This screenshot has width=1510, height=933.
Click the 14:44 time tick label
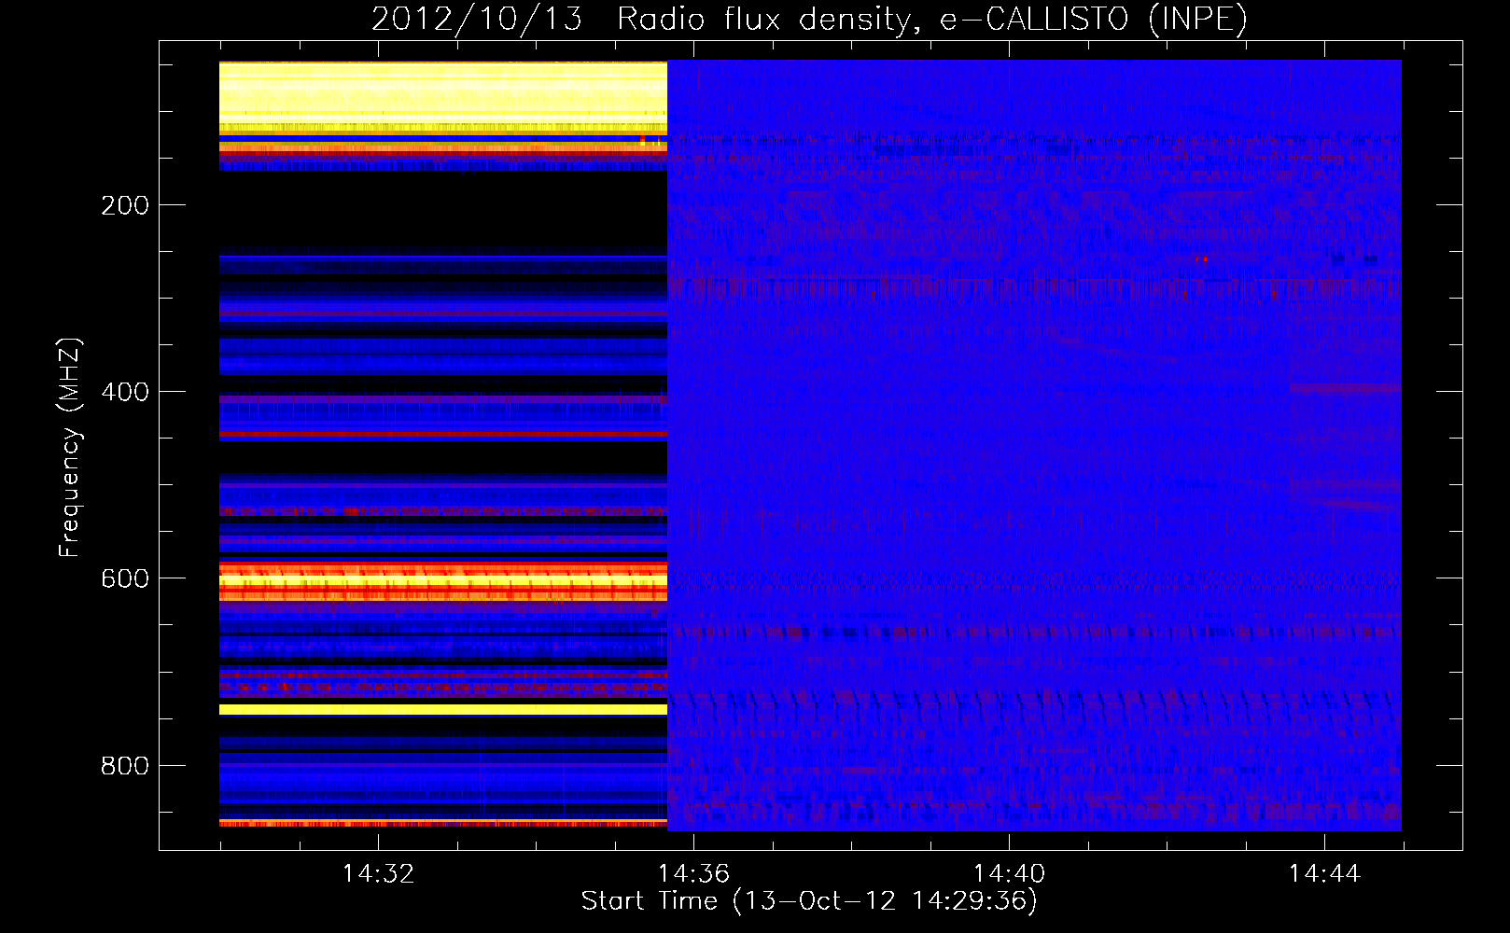(x=1324, y=873)
